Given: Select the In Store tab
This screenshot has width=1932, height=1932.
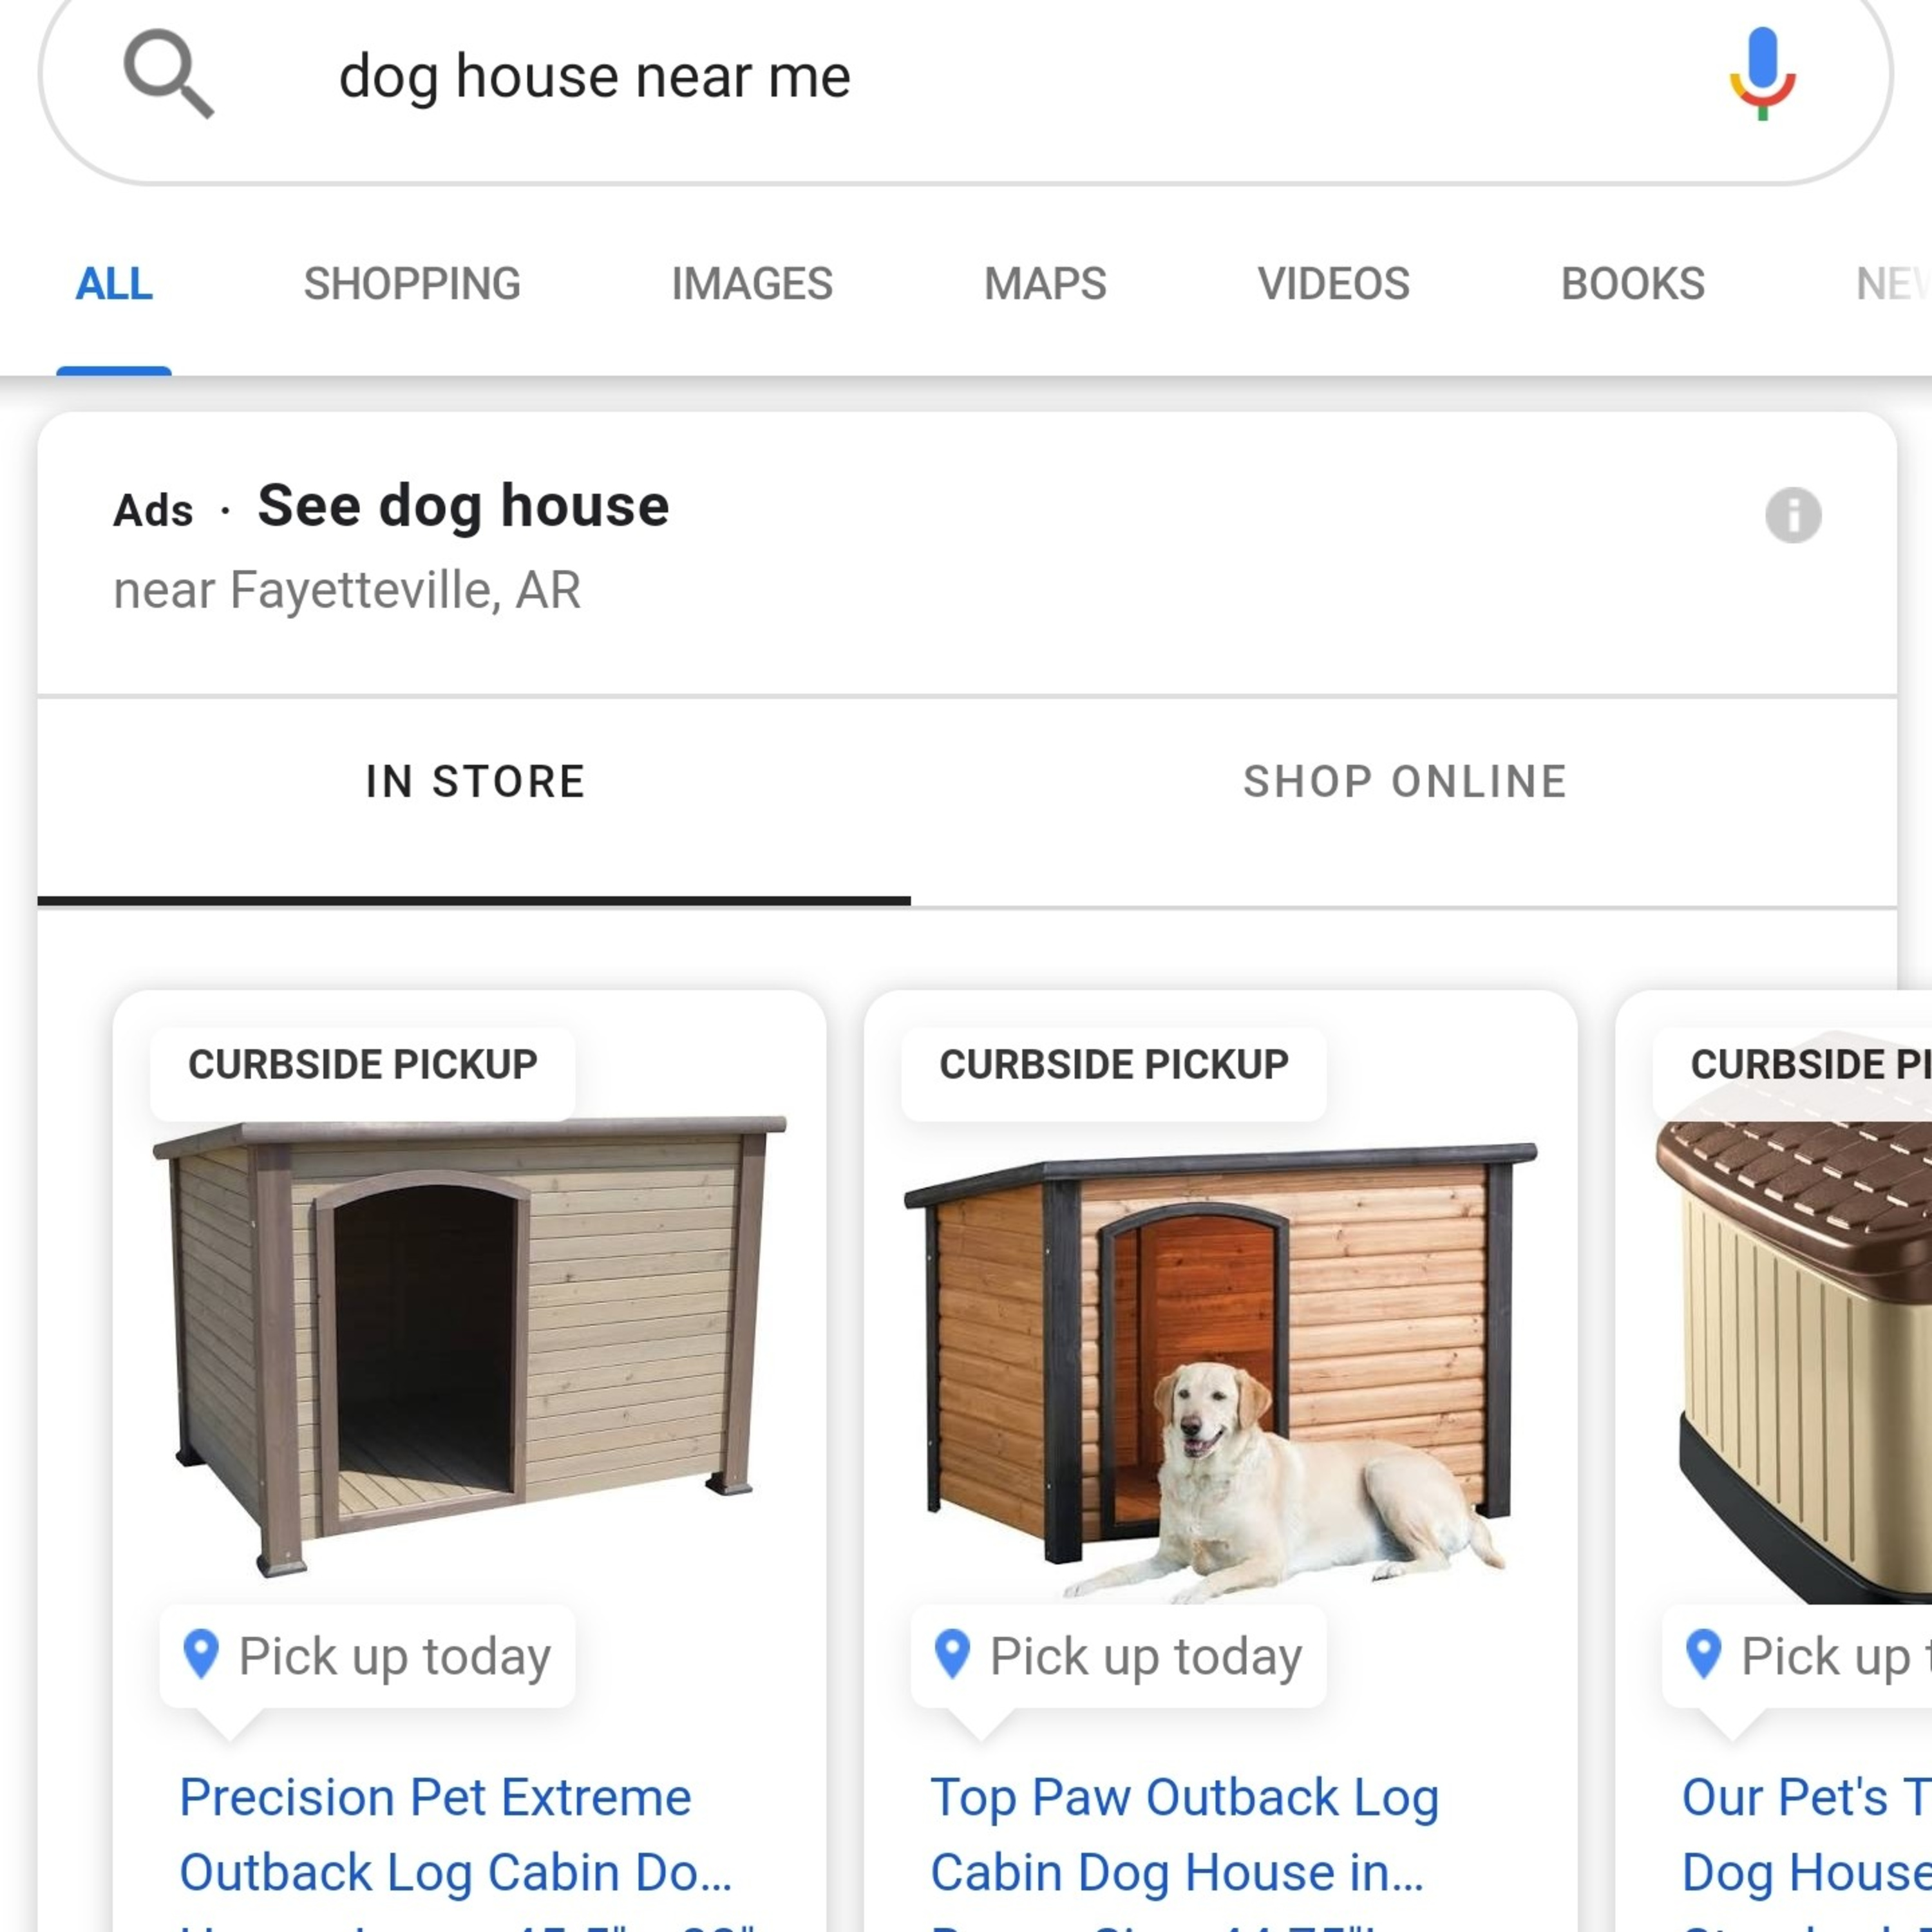Looking at the screenshot, I should point(475,782).
